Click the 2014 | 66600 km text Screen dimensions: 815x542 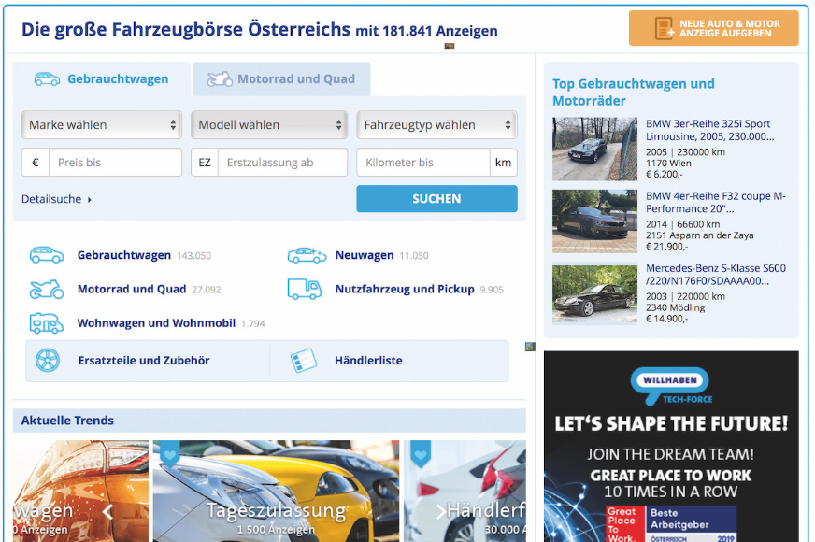[682, 224]
